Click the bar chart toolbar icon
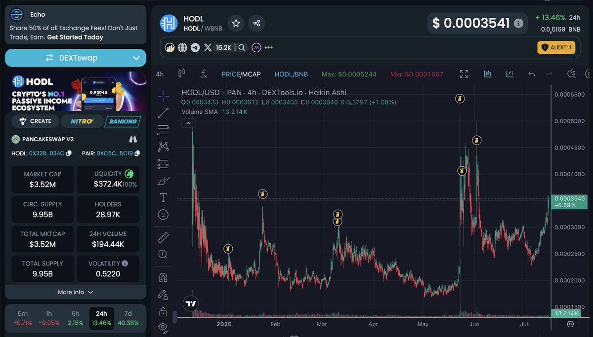Screen dimensions: 593x337 [509, 74]
